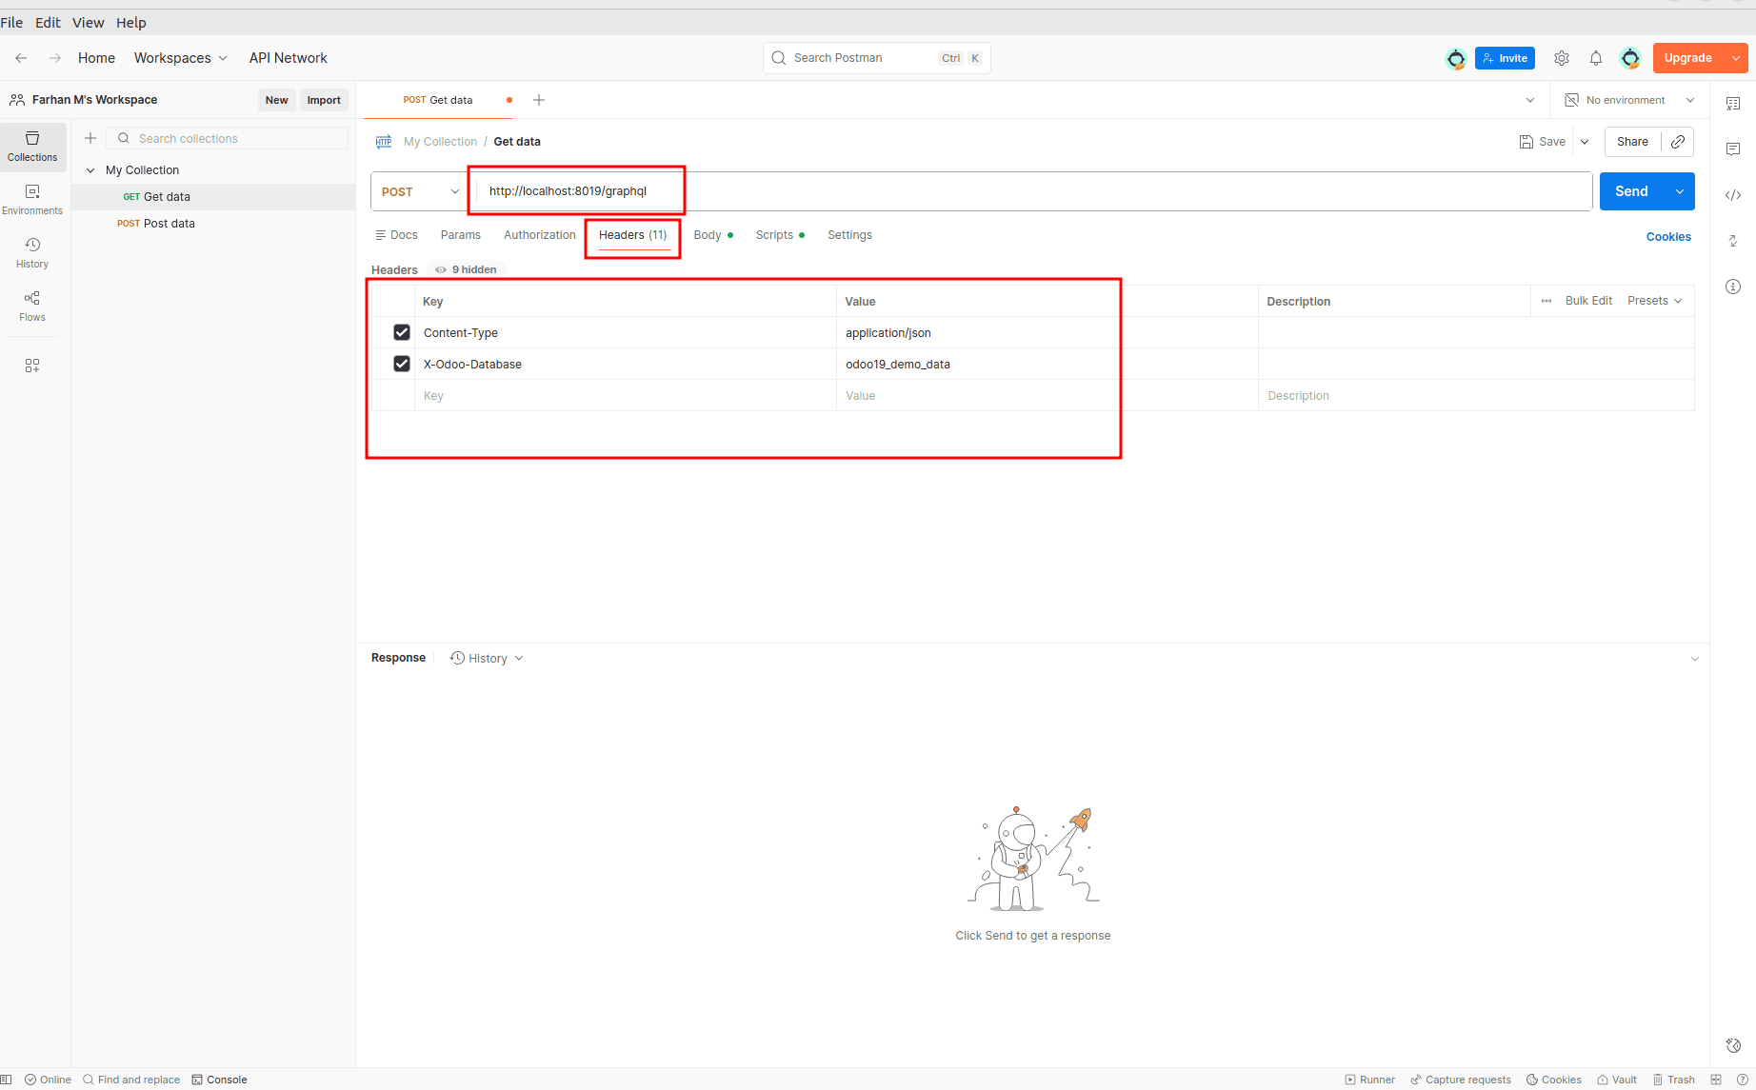Collapse the response pane chevron
Viewport: 1756px width, 1090px height.
pyautogui.click(x=1695, y=659)
